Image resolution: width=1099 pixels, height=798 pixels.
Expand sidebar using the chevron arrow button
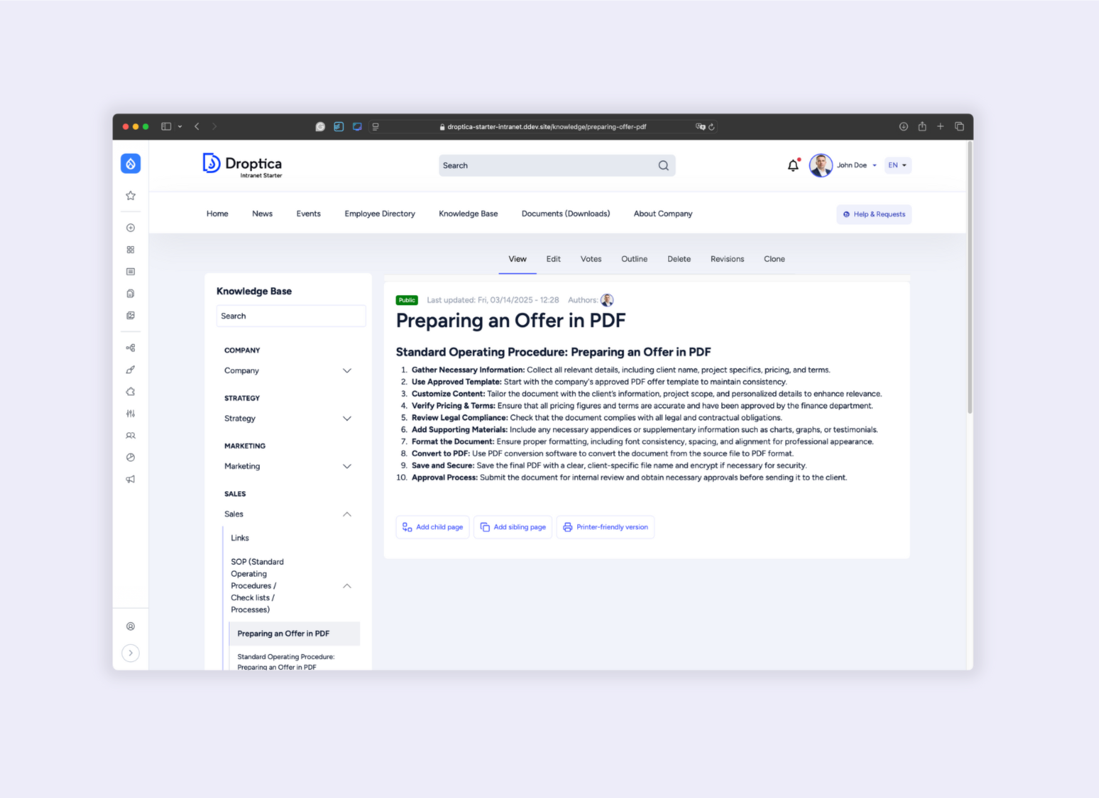click(131, 652)
